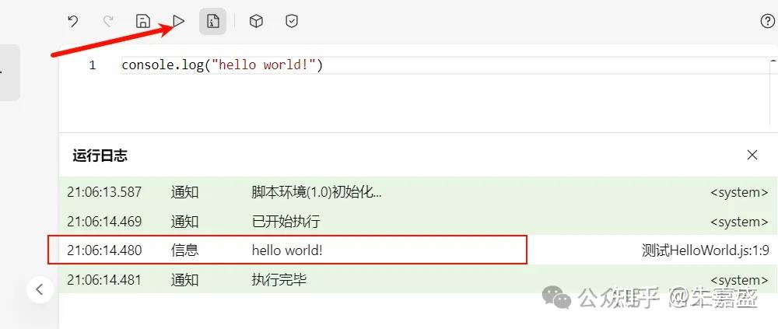Click timestamp 21:06:14.480

coord(104,250)
